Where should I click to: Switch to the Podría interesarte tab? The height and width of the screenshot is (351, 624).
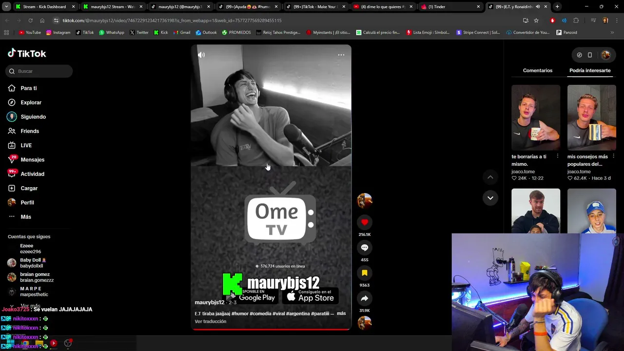590,71
